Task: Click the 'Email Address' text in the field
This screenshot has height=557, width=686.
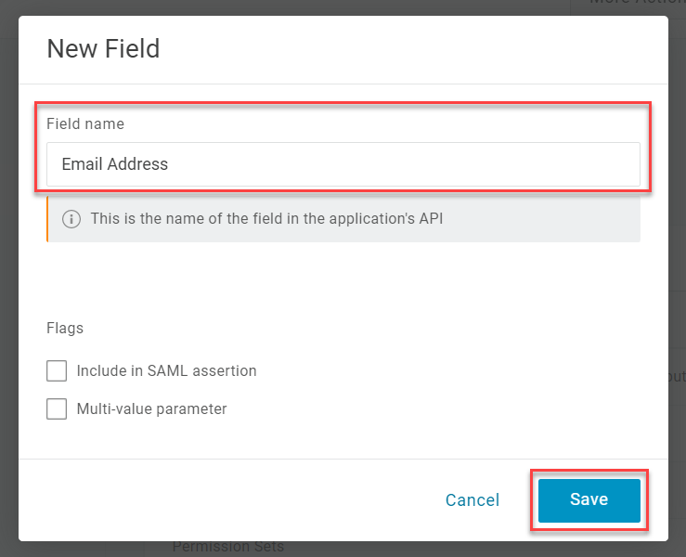Action: [x=115, y=164]
